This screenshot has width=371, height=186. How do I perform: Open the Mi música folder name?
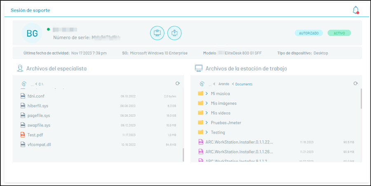click(x=220, y=94)
